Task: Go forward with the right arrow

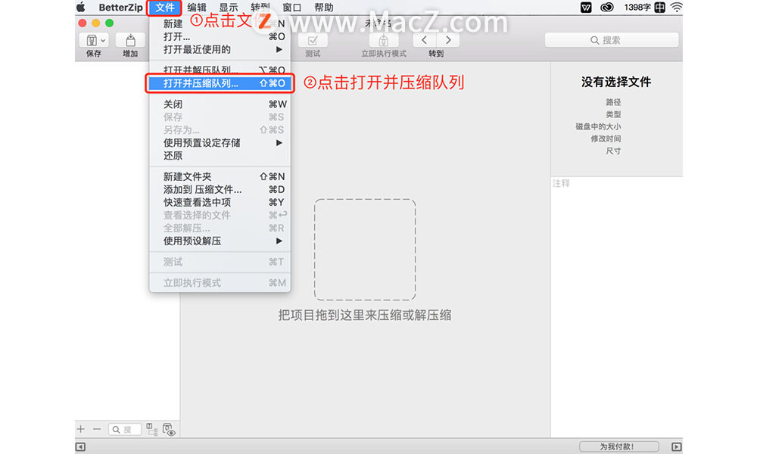Action: (x=448, y=40)
